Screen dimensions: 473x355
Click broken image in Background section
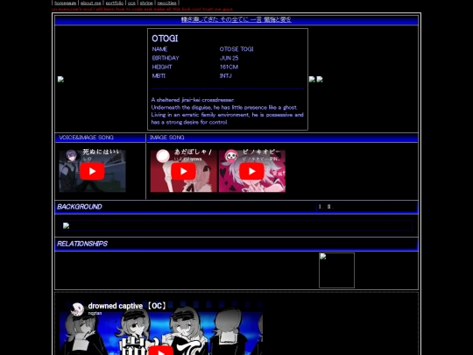click(x=66, y=225)
